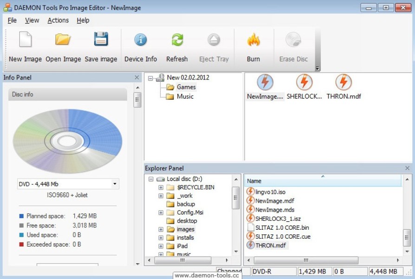Close the Explorer Panel
This screenshot has width=415, height=279.
tap(408, 168)
